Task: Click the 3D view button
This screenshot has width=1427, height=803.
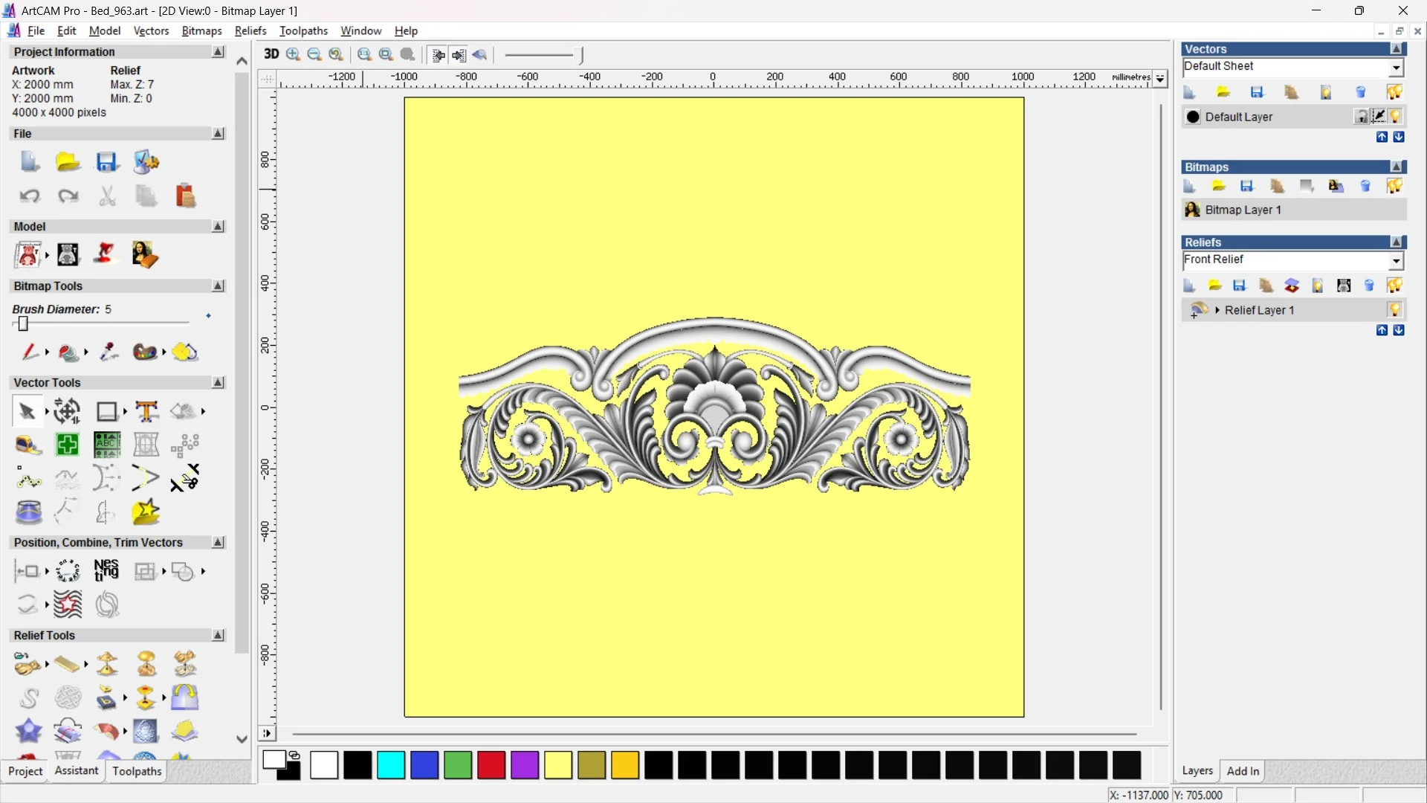Action: click(271, 54)
